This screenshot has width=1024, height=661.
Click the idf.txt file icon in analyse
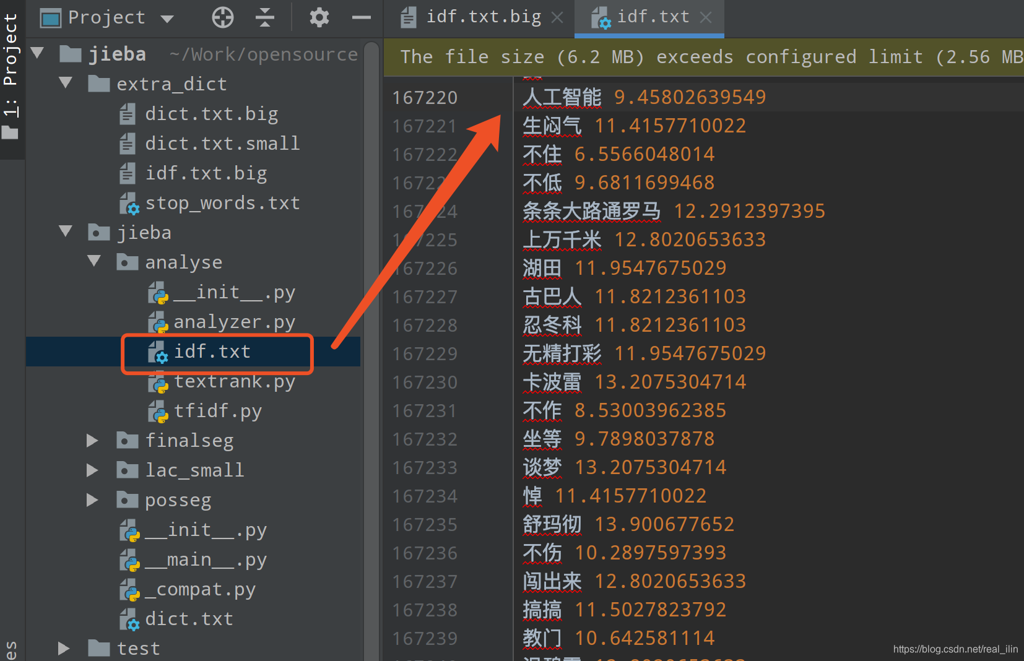(x=158, y=352)
